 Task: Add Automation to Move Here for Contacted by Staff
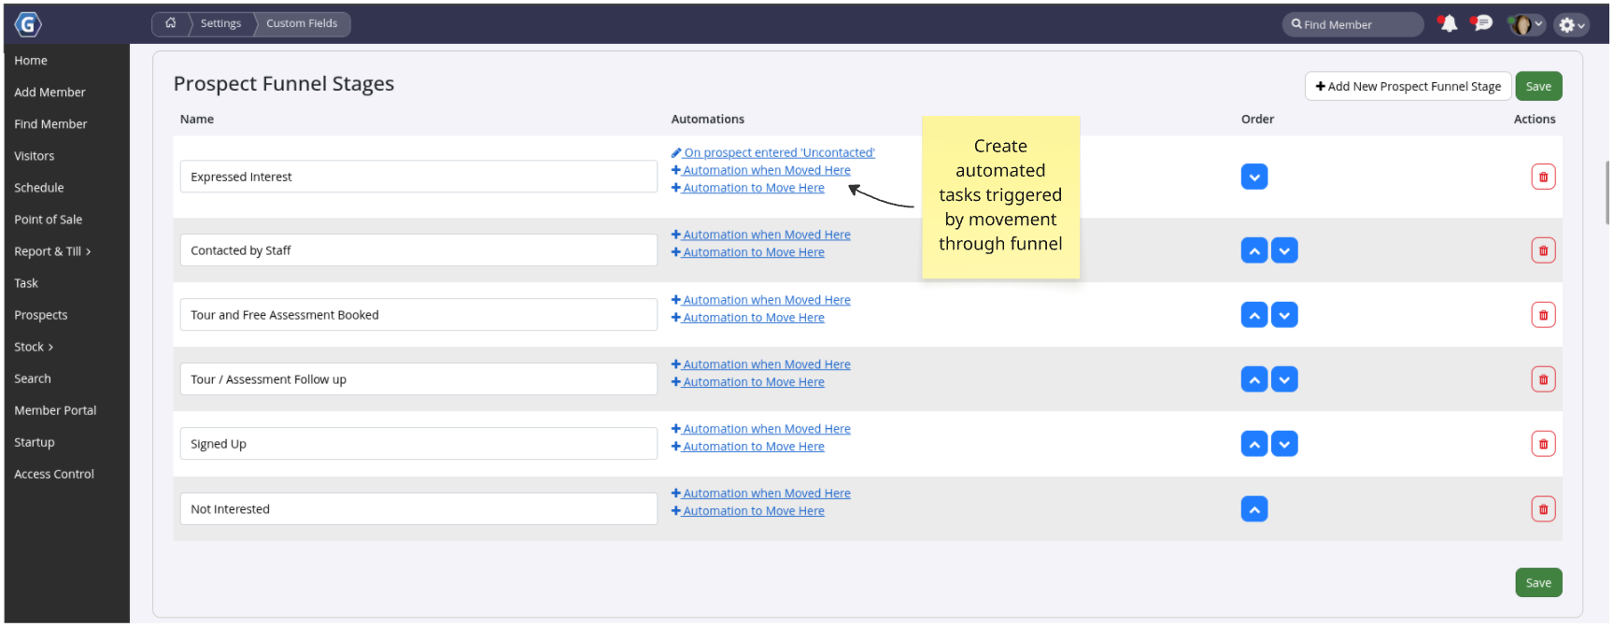pos(748,252)
